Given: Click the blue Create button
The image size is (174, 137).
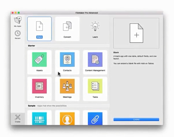Looking at the screenshot, I should 136,119.
